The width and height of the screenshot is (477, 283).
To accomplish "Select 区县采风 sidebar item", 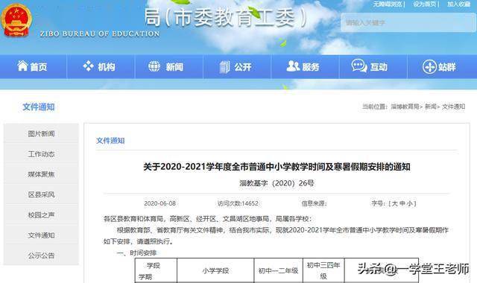I will coord(41,194).
